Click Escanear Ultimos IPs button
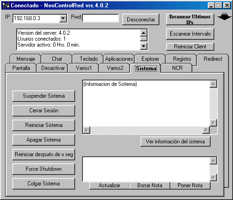 coord(190,19)
